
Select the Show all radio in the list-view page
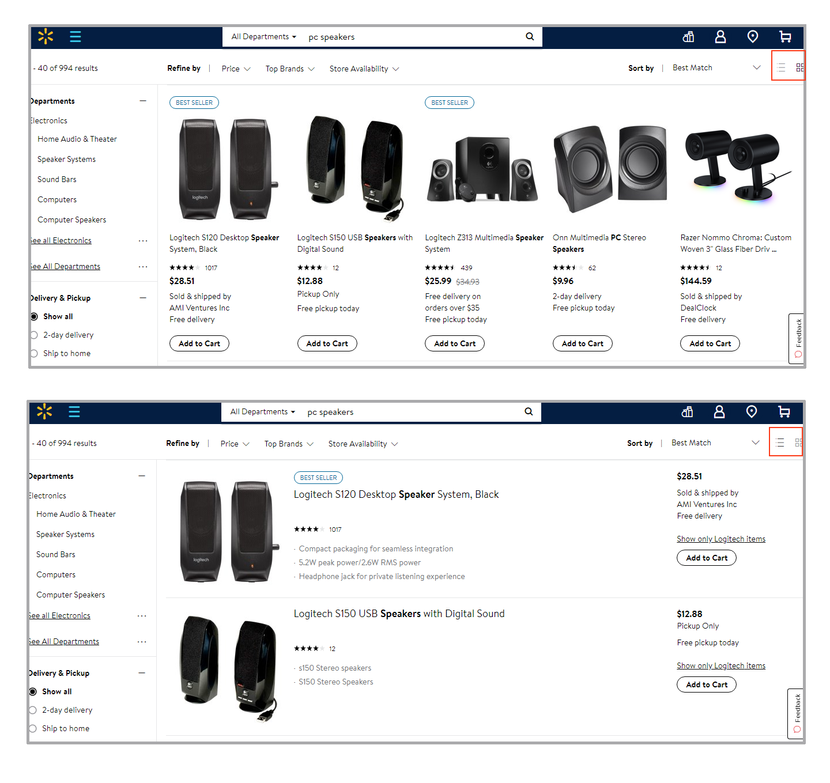(x=33, y=692)
